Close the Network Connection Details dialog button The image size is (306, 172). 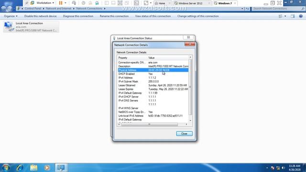tap(184, 134)
